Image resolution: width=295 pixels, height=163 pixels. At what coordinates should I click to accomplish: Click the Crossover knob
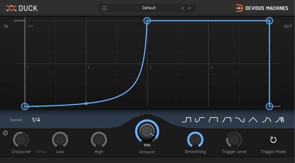click(21, 140)
